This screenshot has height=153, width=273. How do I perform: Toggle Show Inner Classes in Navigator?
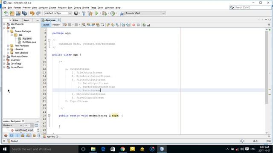click(28, 136)
